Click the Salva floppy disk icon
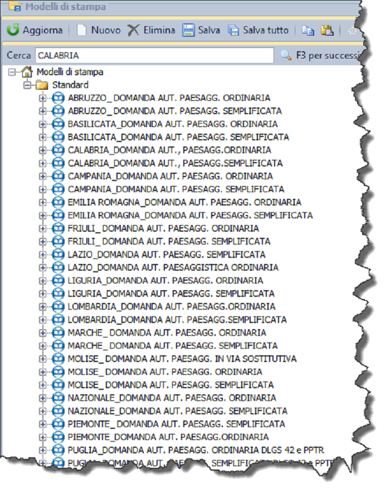 point(189,30)
